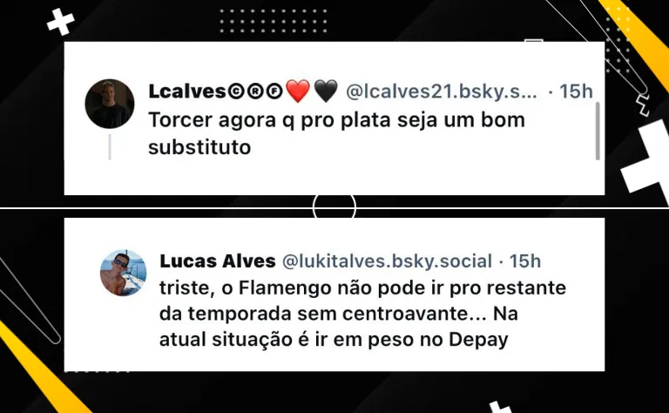Click the registered symbol in Lcalves name

point(254,91)
